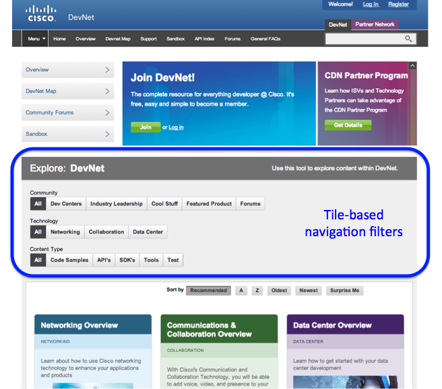Toggle the Dev Centers filter

66,204
